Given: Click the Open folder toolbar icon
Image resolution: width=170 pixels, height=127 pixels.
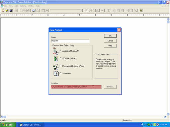Looking at the screenshot, I should click(7, 11).
